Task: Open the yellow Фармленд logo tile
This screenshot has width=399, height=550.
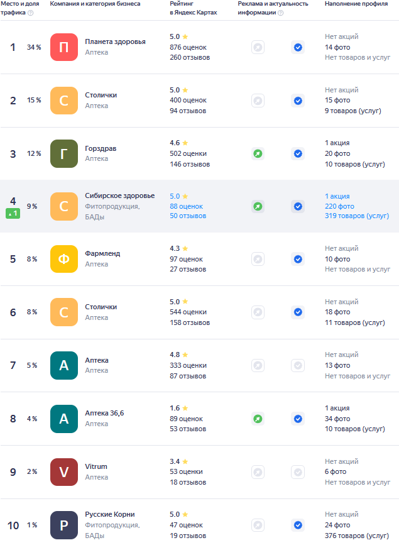Action: pos(64,259)
